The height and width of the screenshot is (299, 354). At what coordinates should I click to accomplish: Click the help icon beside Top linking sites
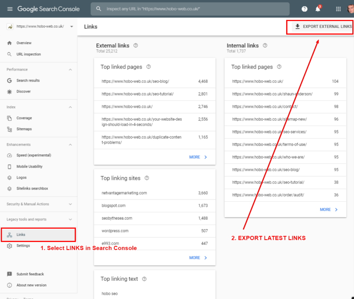click(147, 178)
